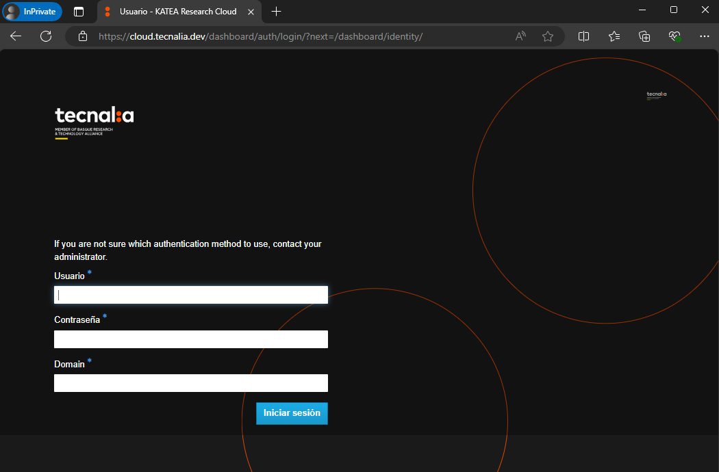
Task: Add this page to favorites
Action: tap(548, 36)
